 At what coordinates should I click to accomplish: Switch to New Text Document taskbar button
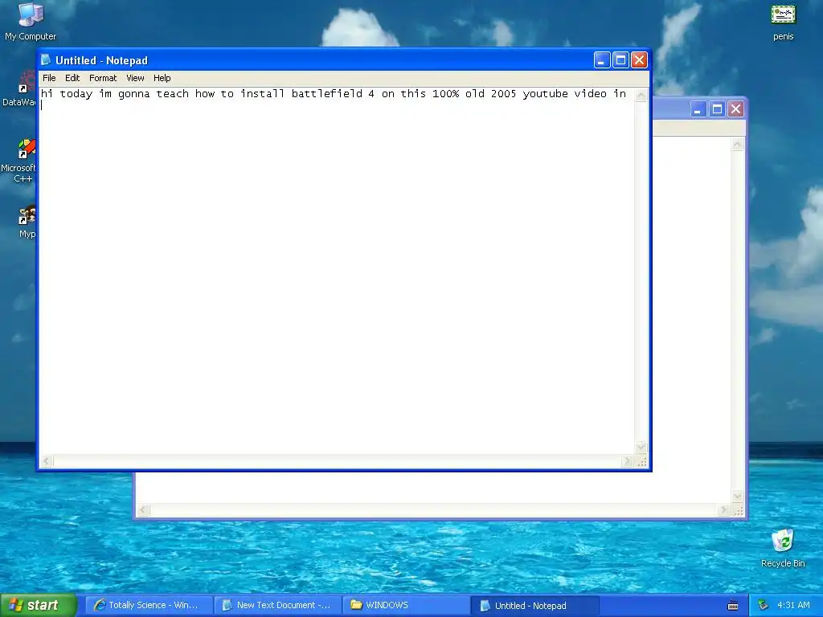pyautogui.click(x=277, y=605)
